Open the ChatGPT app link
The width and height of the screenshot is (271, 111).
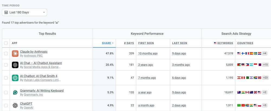26,104
